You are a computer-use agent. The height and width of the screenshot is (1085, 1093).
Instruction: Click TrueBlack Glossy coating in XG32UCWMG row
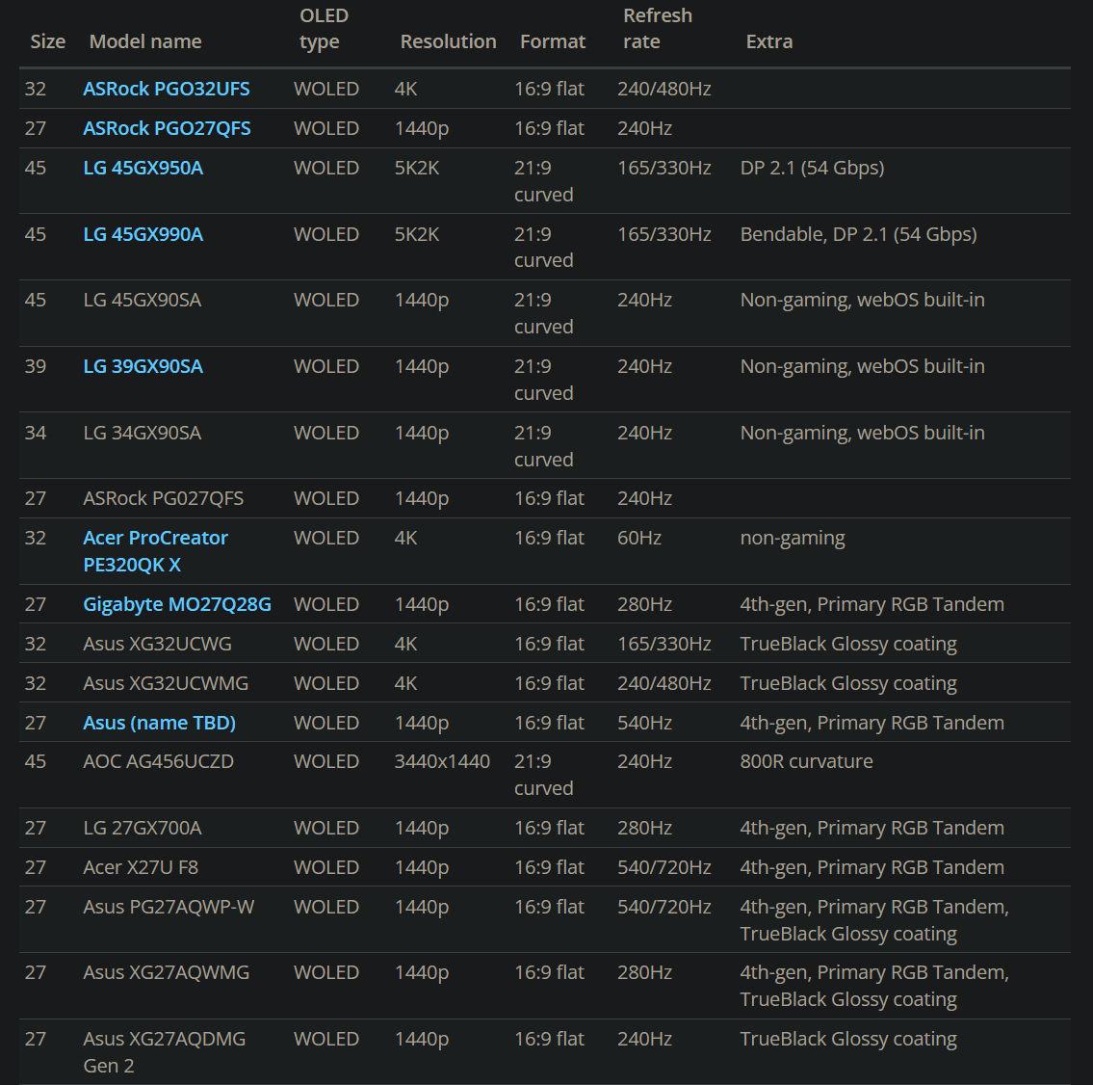(848, 683)
